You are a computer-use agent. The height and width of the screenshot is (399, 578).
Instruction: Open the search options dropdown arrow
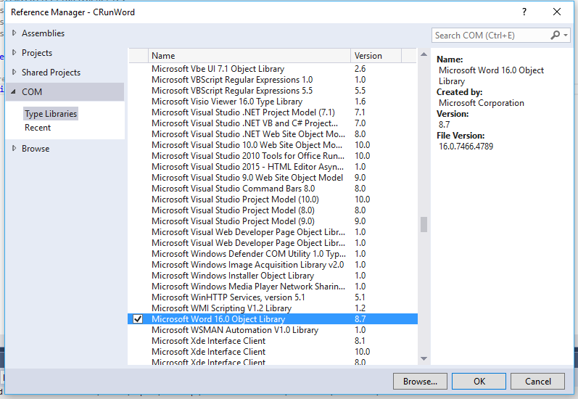coord(566,36)
